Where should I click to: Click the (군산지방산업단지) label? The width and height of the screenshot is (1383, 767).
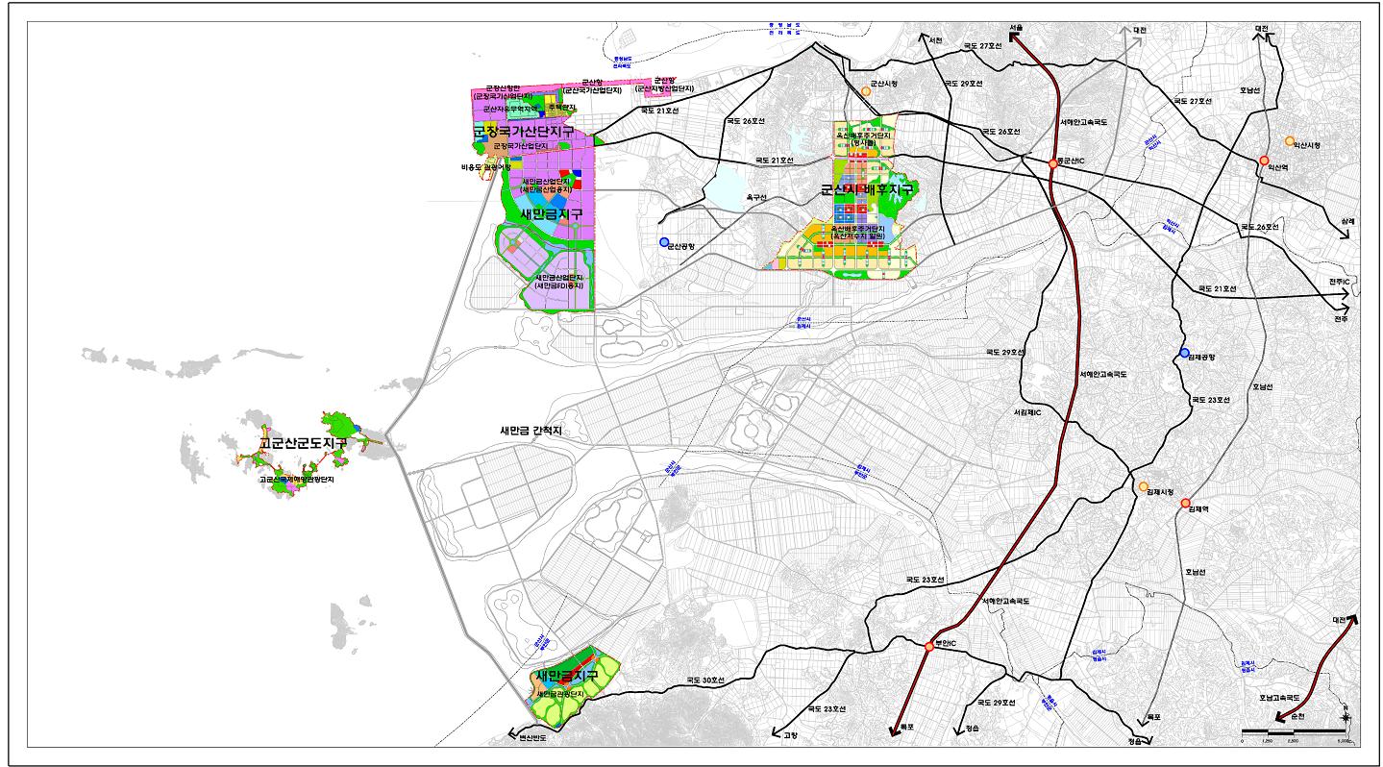pos(664,88)
